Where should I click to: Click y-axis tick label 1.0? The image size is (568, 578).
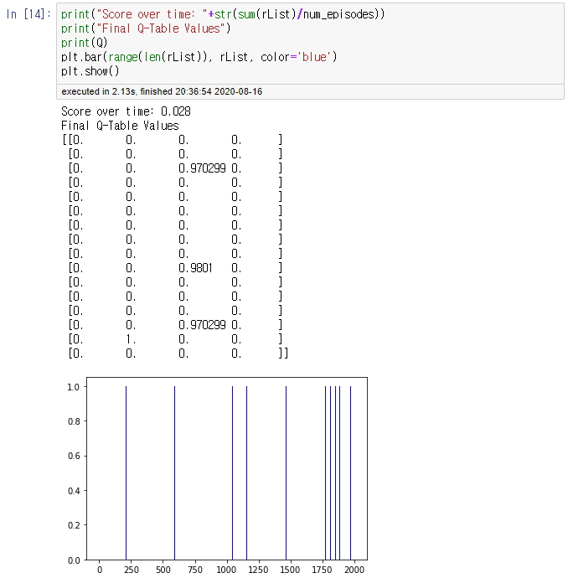pos(74,387)
